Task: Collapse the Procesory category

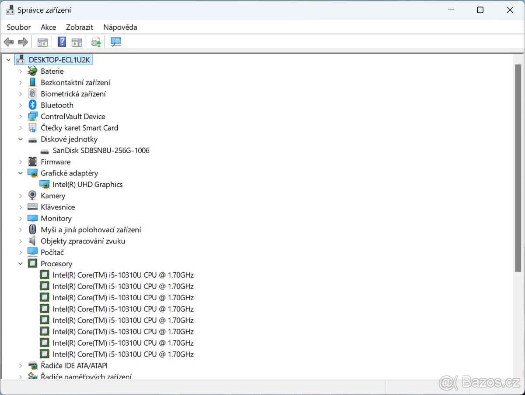Action: (x=20, y=263)
